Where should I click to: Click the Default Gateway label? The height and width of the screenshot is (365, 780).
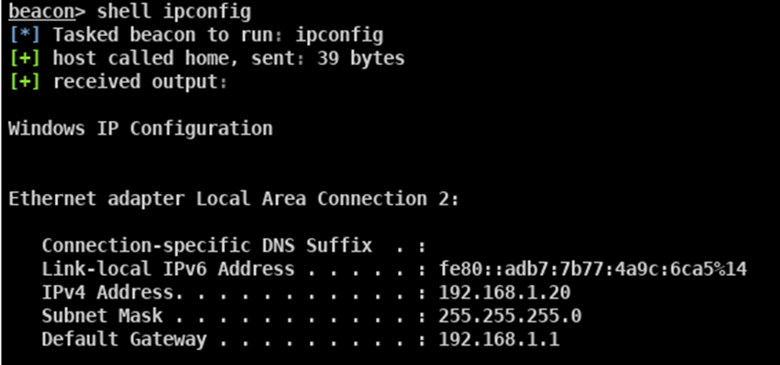point(124,339)
